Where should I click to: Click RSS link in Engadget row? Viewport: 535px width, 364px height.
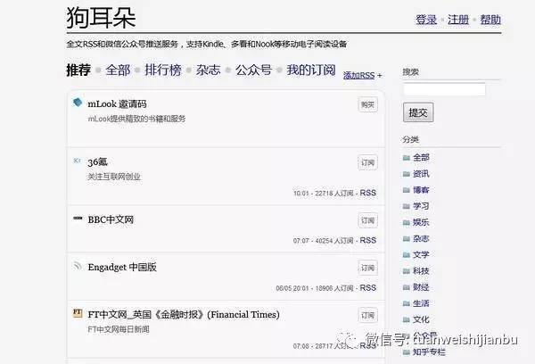pos(367,288)
